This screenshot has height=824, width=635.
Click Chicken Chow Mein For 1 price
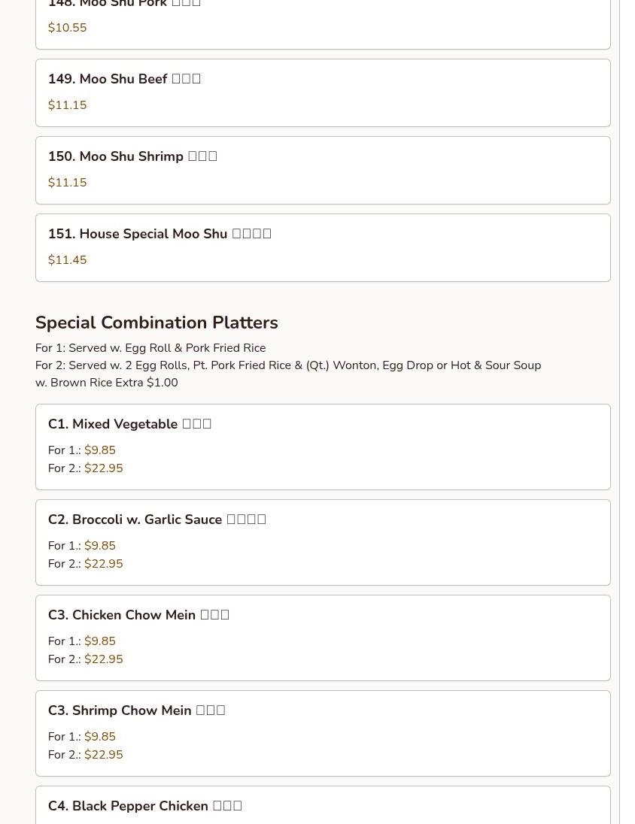click(x=100, y=641)
